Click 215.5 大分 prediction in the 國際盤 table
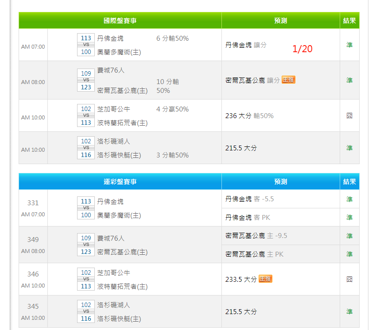This screenshot has width=384, height=330. click(241, 148)
